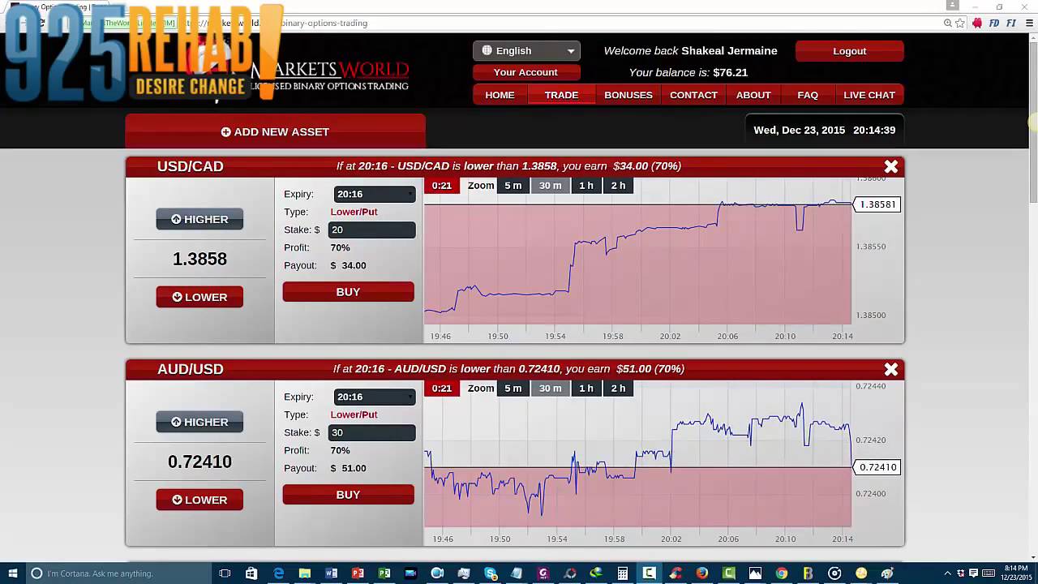
Task: Open the USD/CAD Expiry dropdown
Action: coord(375,194)
